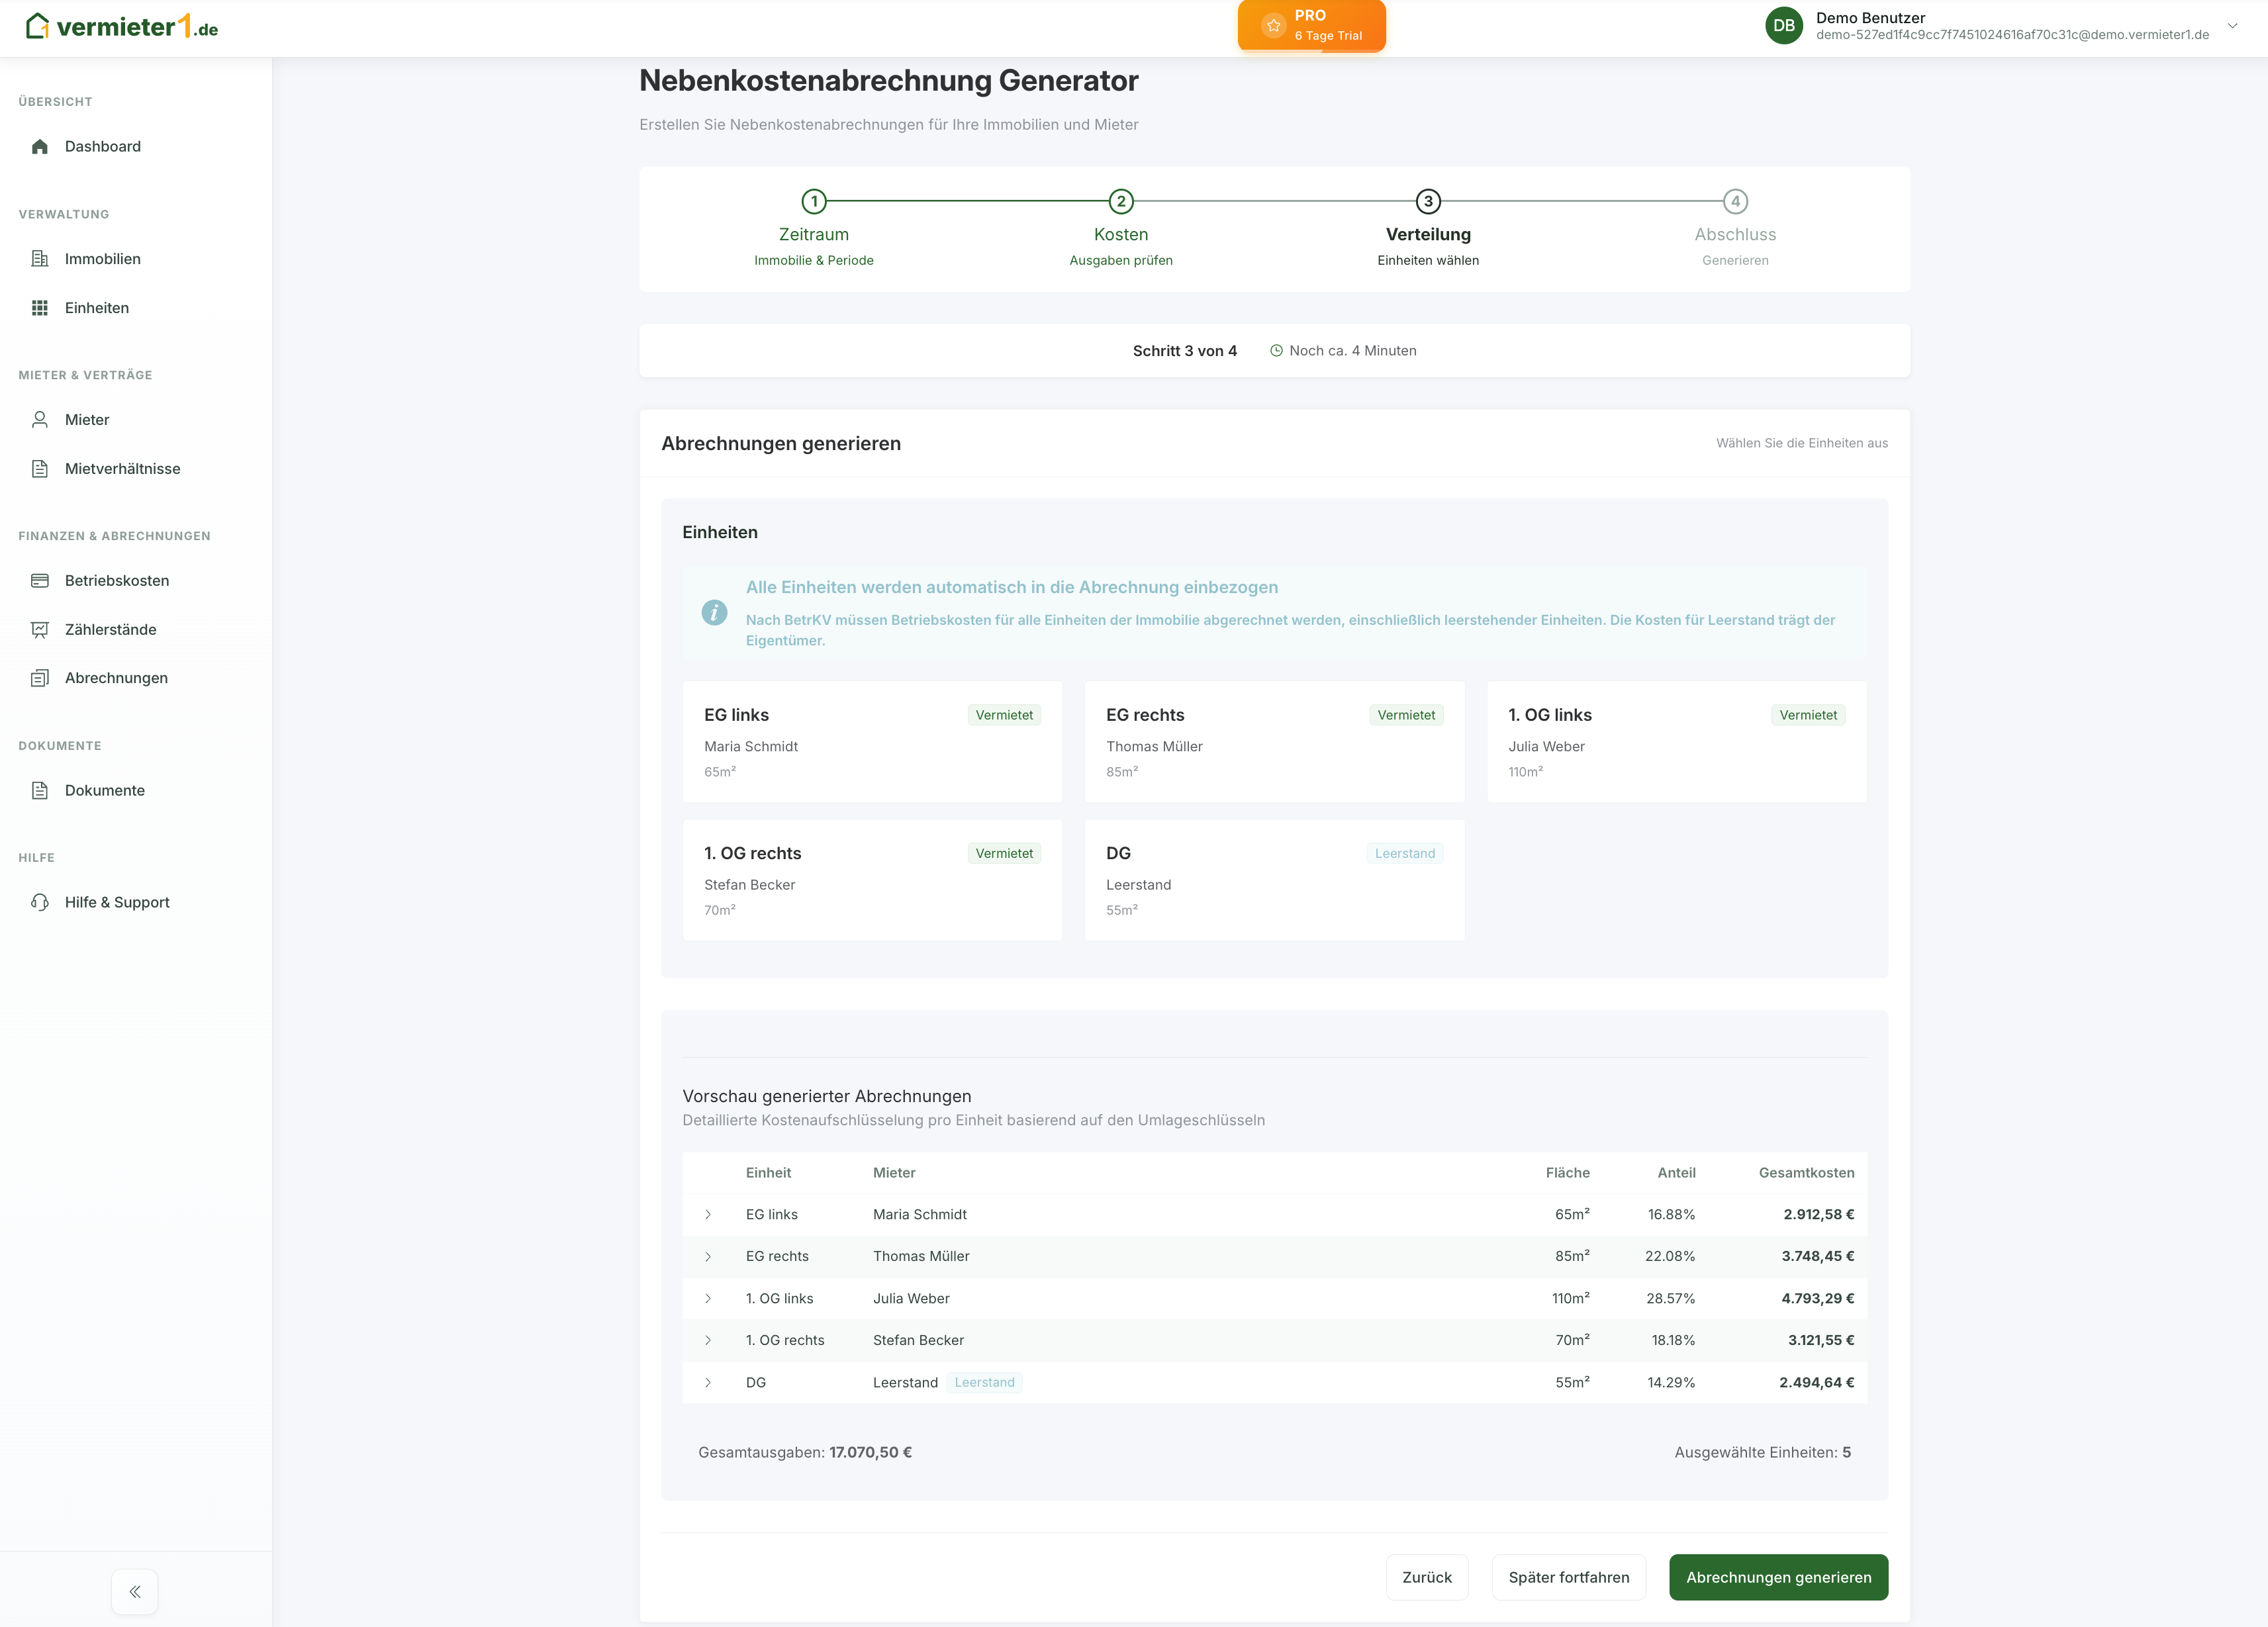
Task: Open Betriebskosten card icon
Action: click(40, 581)
